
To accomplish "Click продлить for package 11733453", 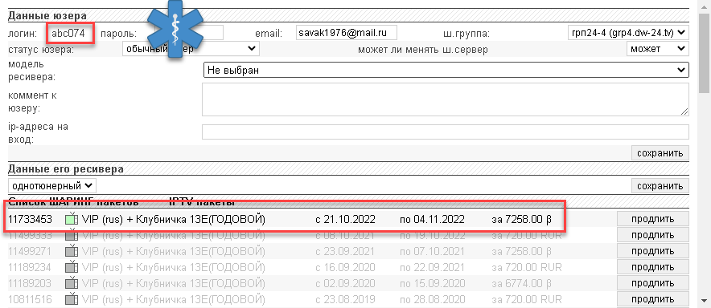I will coord(653,219).
